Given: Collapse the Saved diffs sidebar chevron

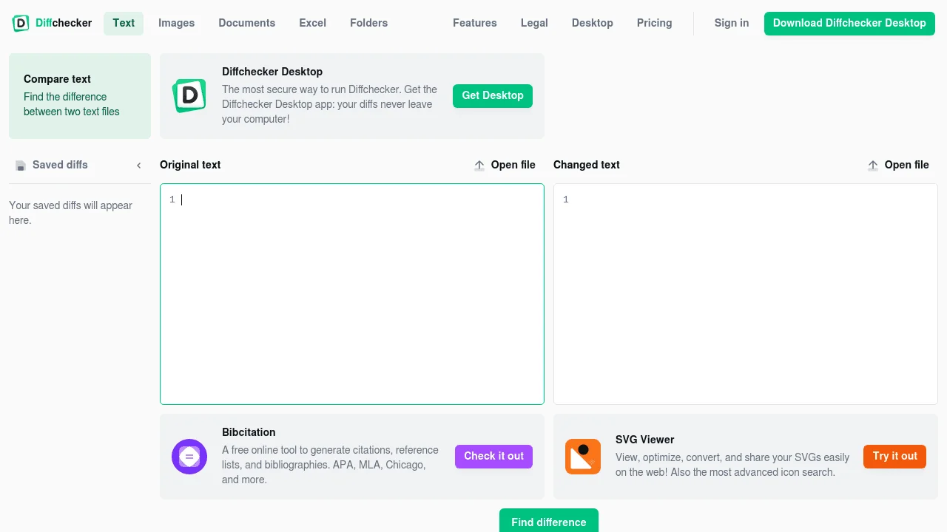Looking at the screenshot, I should point(138,166).
